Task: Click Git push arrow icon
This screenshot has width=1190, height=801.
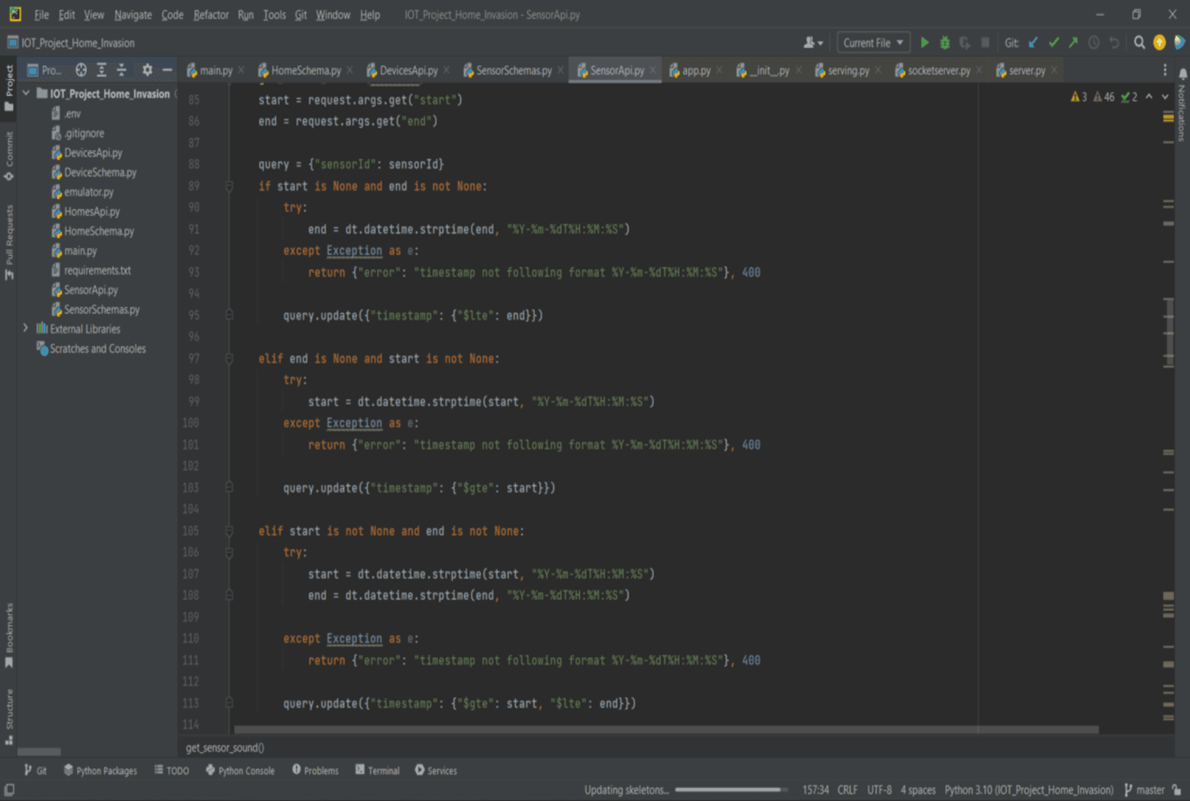Action: point(1073,43)
